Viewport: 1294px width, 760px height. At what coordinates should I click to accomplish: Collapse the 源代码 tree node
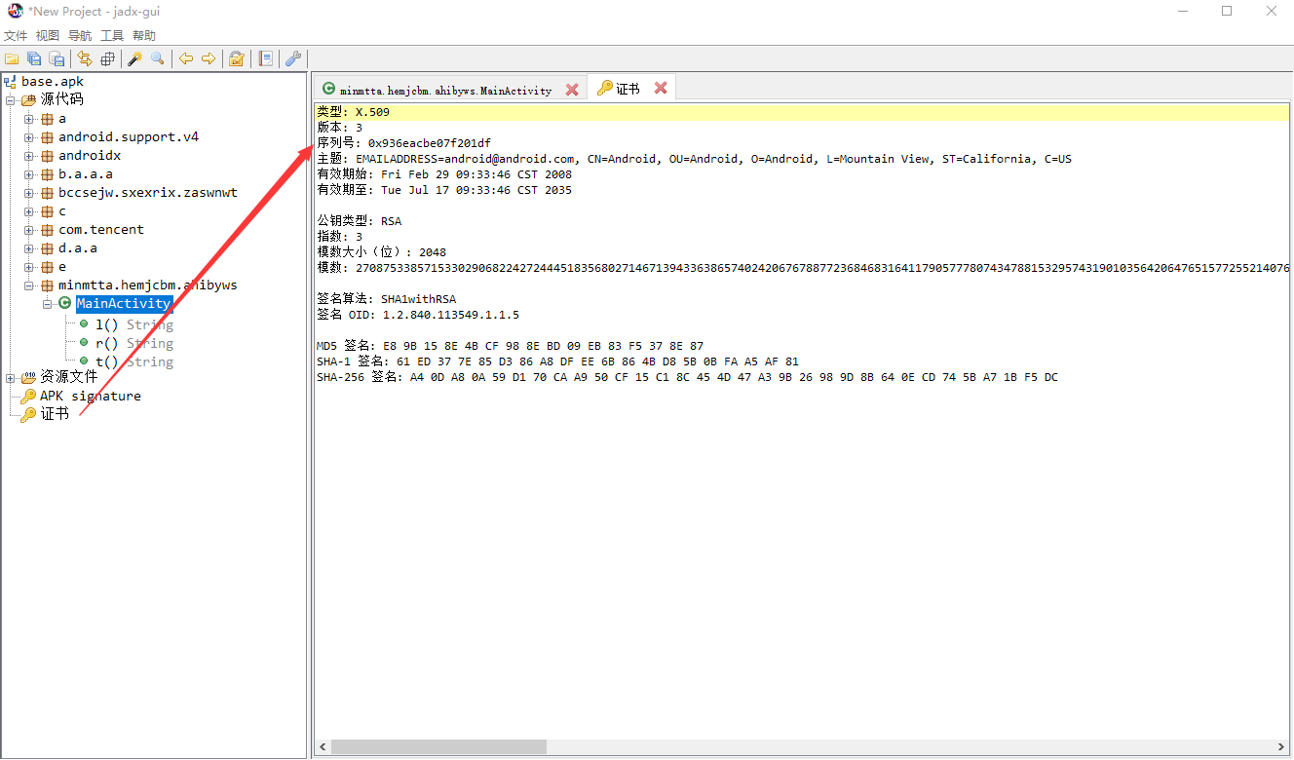(x=11, y=99)
